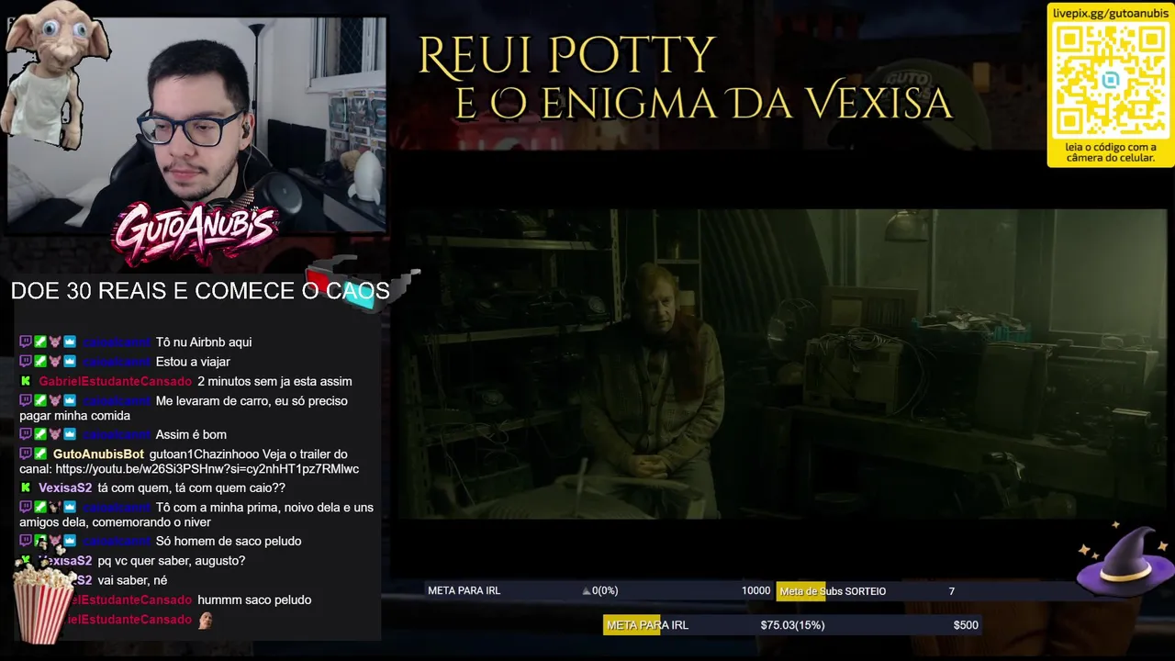Screen dimensions: 1175x661
Task: Open the YouTube trailer link in chat
Action: (x=207, y=469)
